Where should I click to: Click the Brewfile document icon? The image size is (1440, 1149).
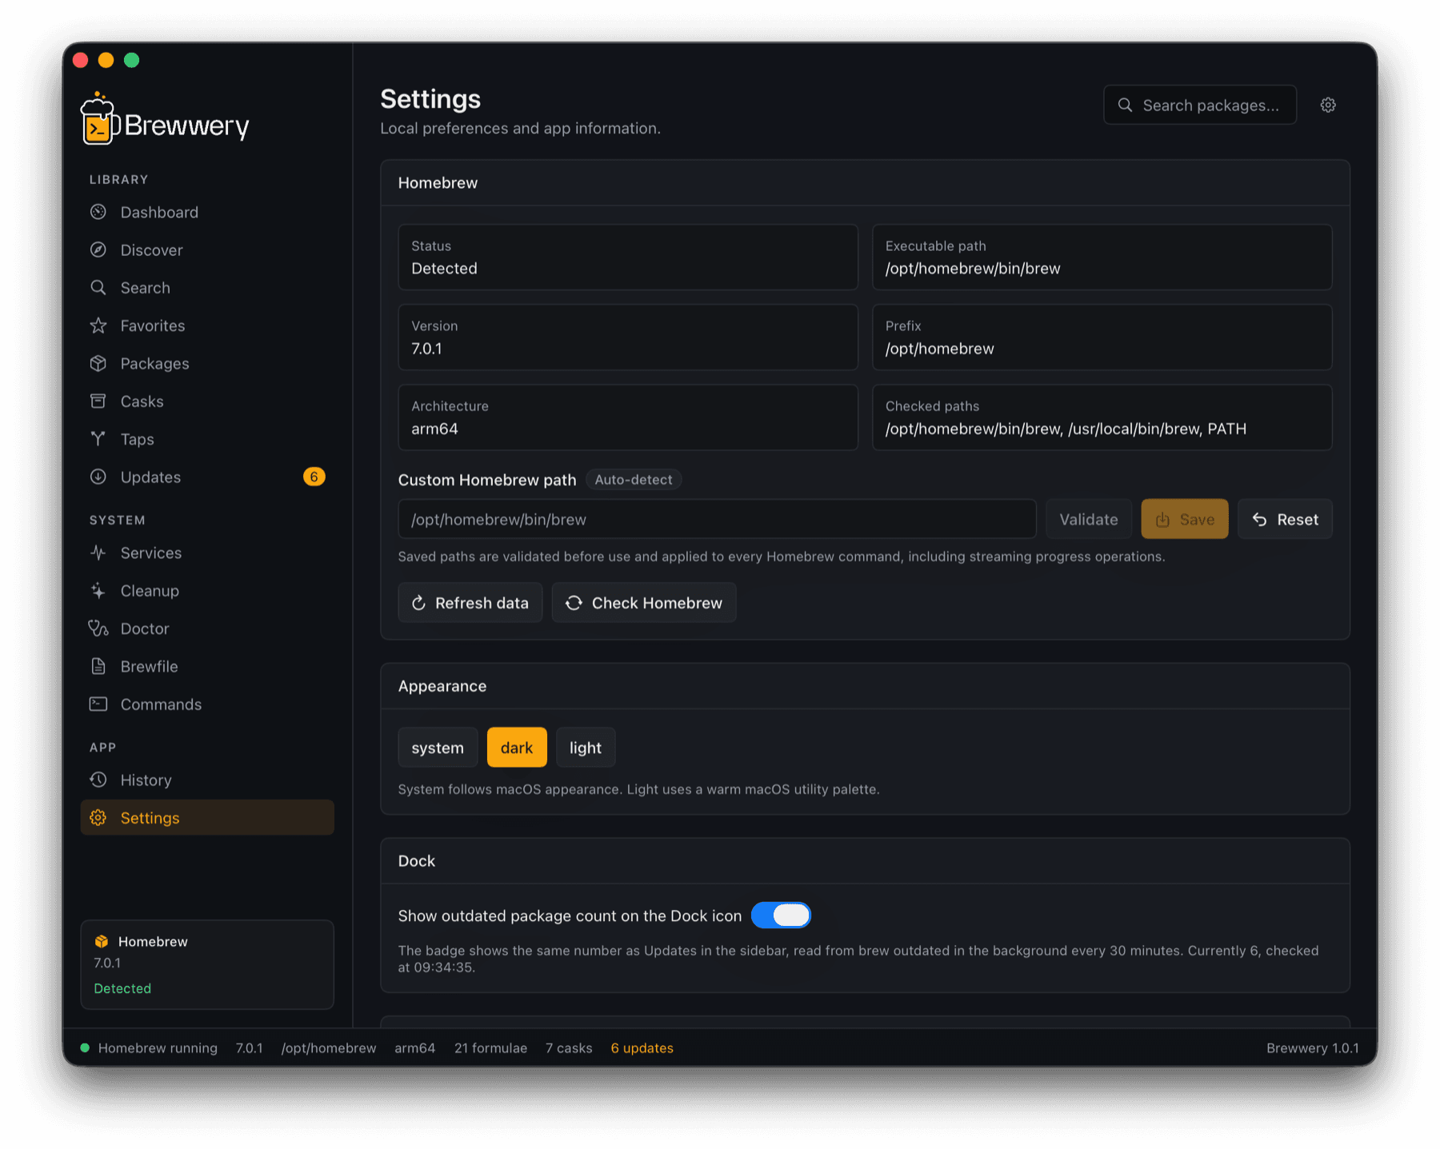[98, 666]
